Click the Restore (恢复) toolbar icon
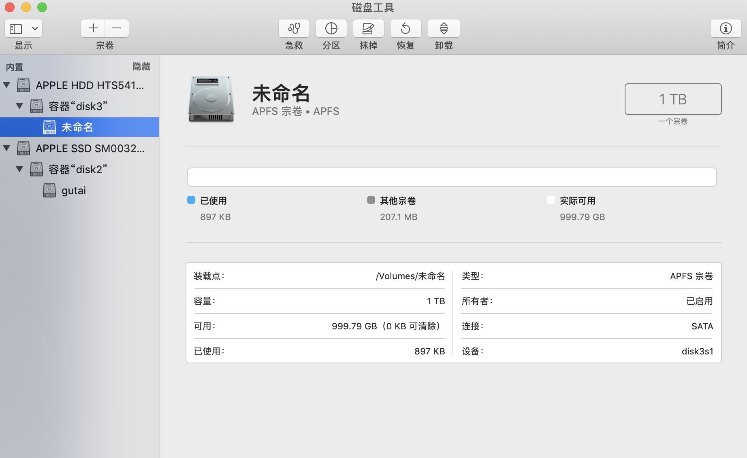Image resolution: width=747 pixels, height=458 pixels. tap(406, 28)
